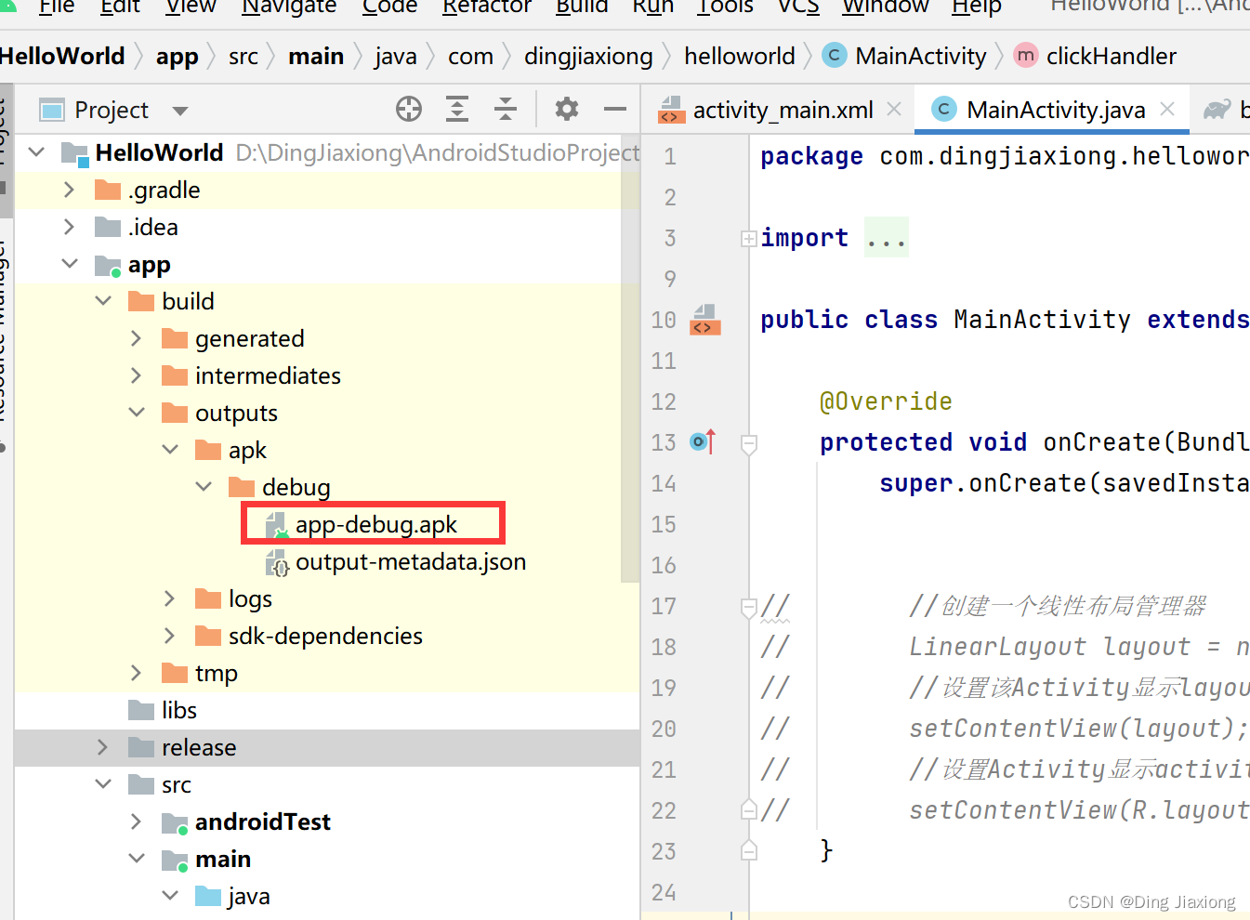This screenshot has width=1250, height=920.
Task: Collapse the HelloWorld root node
Action: tap(36, 151)
